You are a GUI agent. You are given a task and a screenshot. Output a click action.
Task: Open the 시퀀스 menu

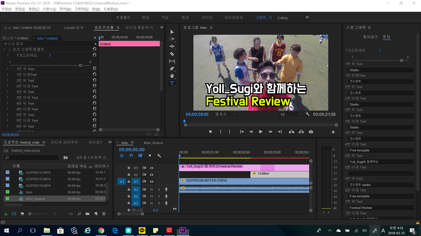[49, 9]
